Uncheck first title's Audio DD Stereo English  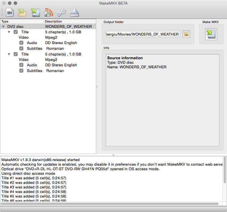(21, 43)
